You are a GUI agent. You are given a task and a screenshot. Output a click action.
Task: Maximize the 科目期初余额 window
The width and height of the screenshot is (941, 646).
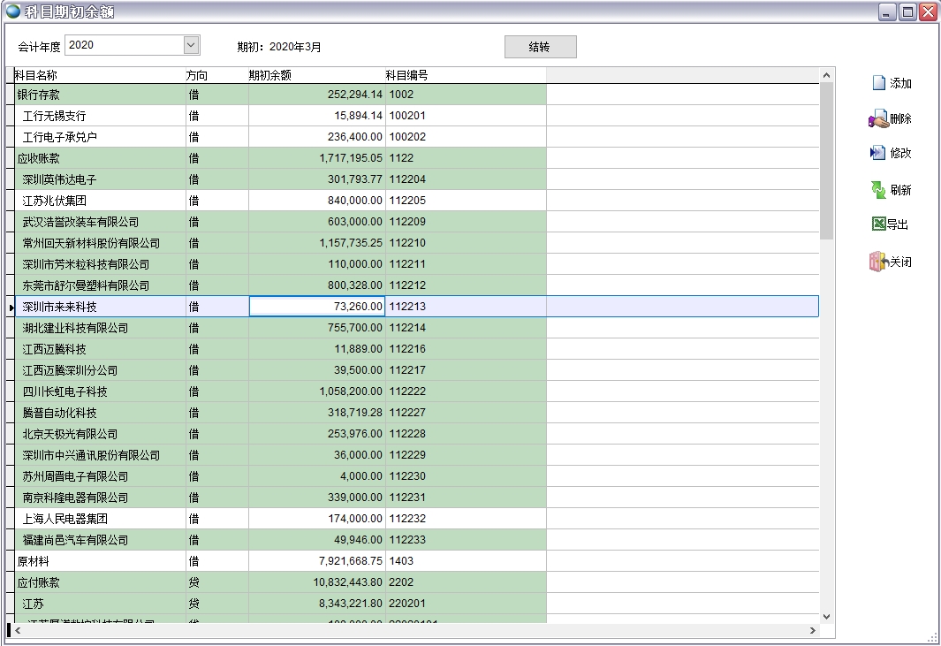click(x=907, y=12)
